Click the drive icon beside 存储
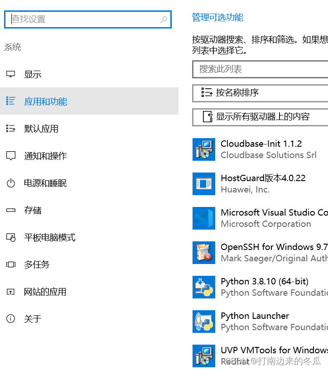The width and height of the screenshot is (328, 370). click(10, 210)
